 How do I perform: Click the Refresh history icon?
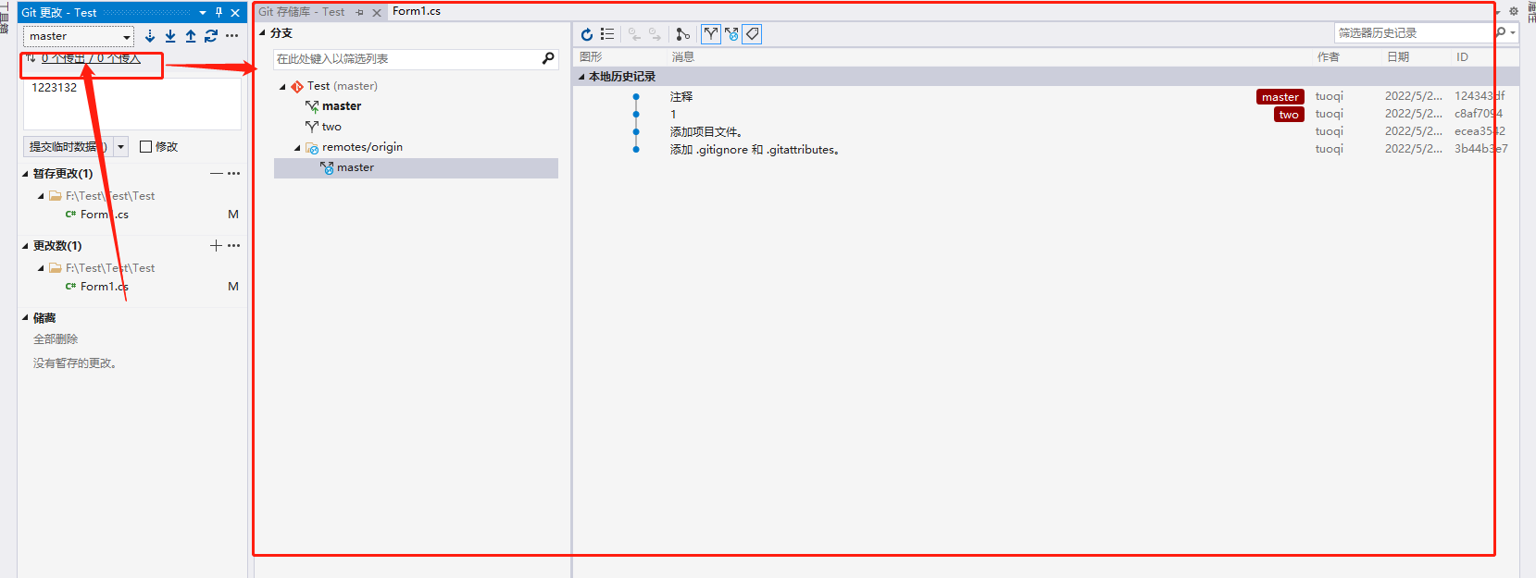click(x=587, y=34)
